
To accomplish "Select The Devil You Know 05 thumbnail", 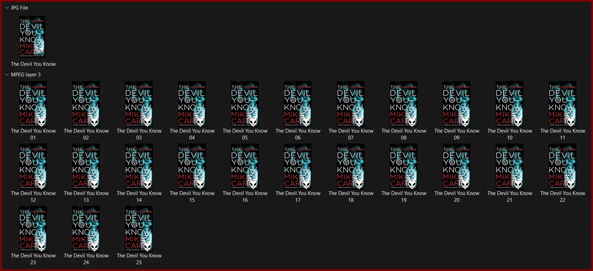I will [x=245, y=104].
